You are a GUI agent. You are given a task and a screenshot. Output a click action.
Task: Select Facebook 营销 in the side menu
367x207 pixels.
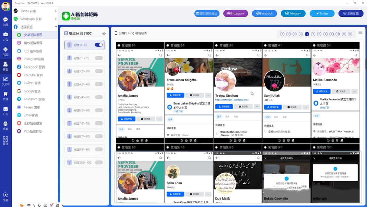pyautogui.click(x=34, y=67)
